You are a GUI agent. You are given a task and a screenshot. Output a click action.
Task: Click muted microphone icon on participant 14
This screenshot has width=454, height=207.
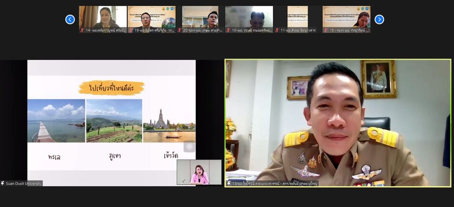(x=82, y=30)
